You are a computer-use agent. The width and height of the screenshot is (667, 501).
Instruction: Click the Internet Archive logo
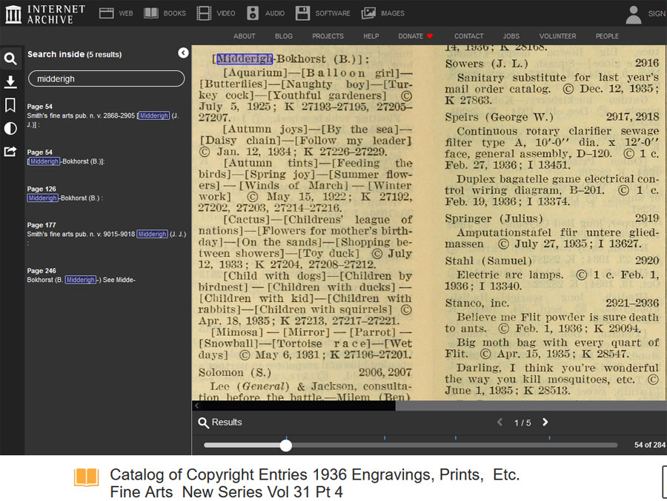(45, 13)
